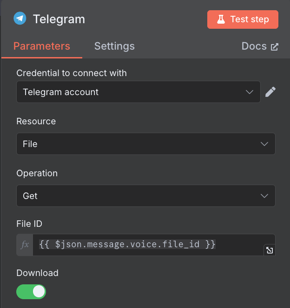The height and width of the screenshot is (308, 290).
Task: Click the Telegram node title text
Action: point(59,19)
